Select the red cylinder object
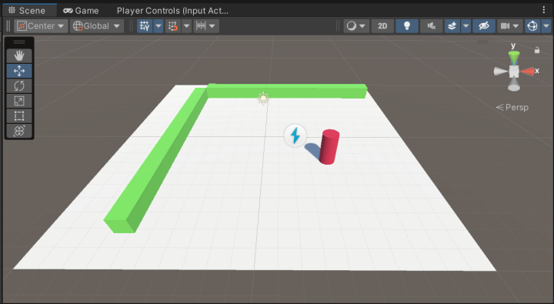The image size is (554, 304). [329, 147]
